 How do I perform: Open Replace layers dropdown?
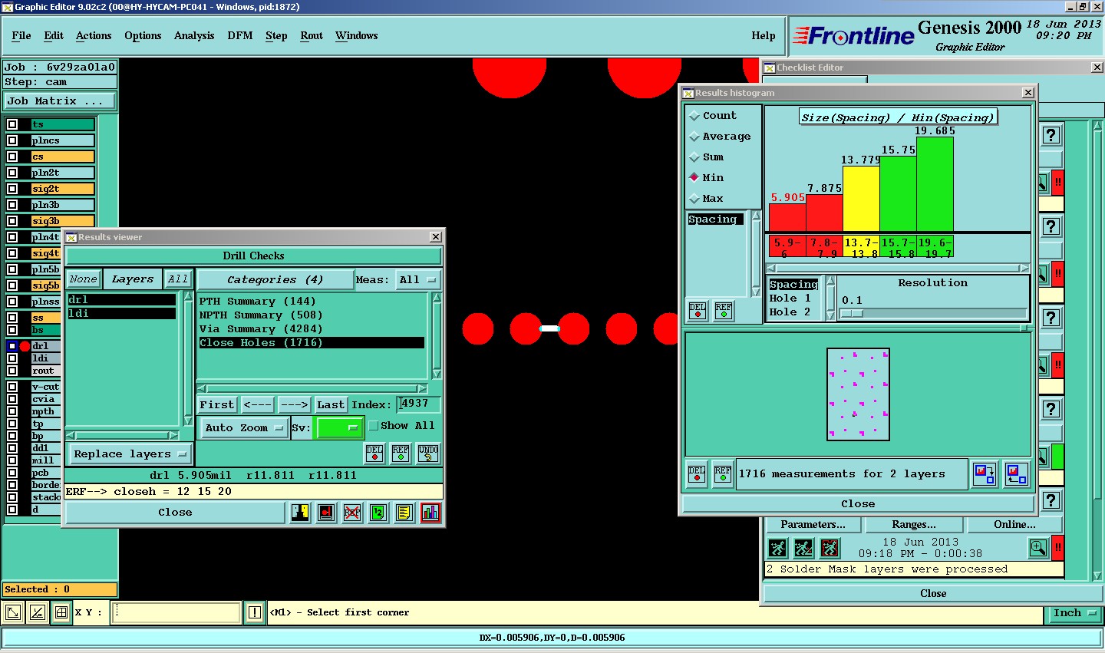(x=130, y=454)
